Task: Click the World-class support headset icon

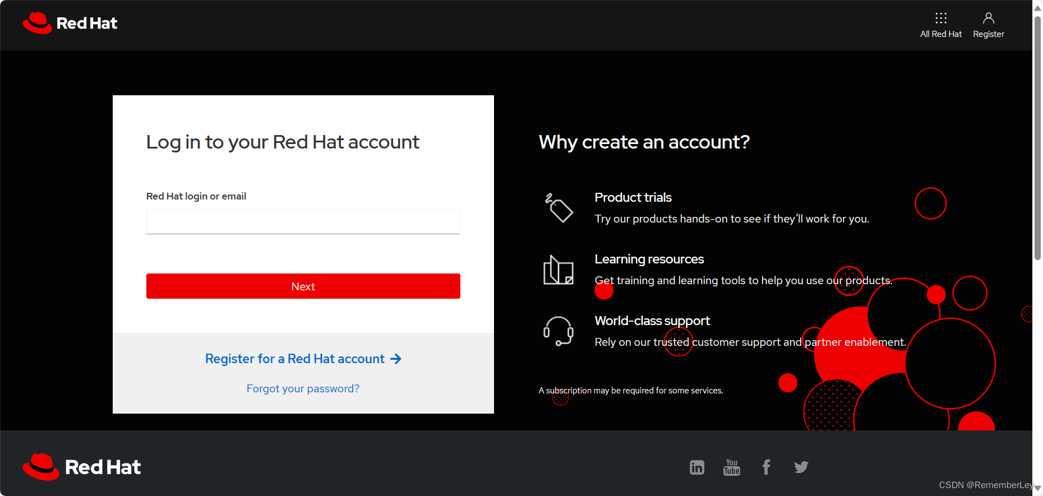Action: pos(559,331)
